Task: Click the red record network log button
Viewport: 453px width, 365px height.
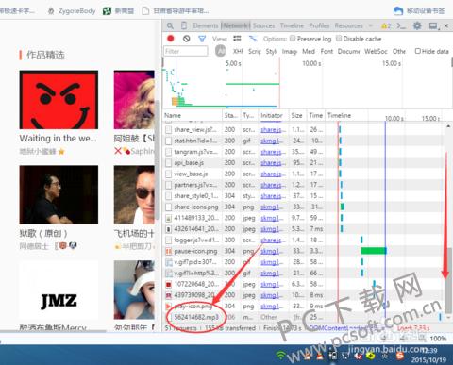Action: pyautogui.click(x=171, y=39)
